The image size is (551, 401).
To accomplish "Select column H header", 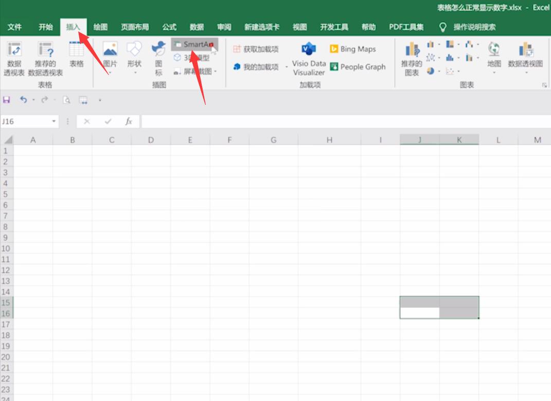I will pos(329,140).
